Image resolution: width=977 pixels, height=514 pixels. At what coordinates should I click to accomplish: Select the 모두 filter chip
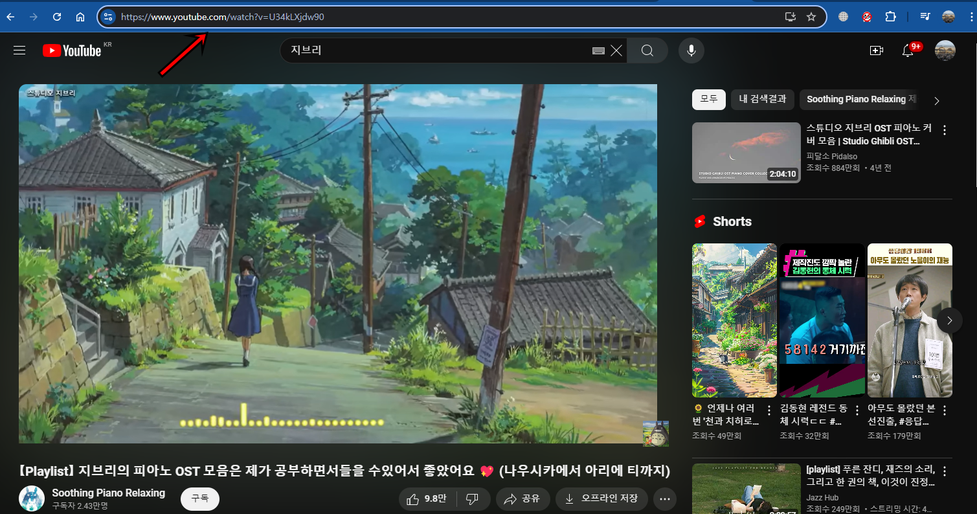coord(708,99)
